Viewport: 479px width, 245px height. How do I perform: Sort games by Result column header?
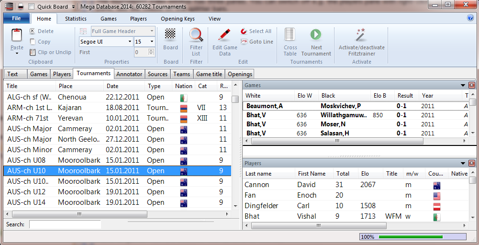(x=407, y=96)
